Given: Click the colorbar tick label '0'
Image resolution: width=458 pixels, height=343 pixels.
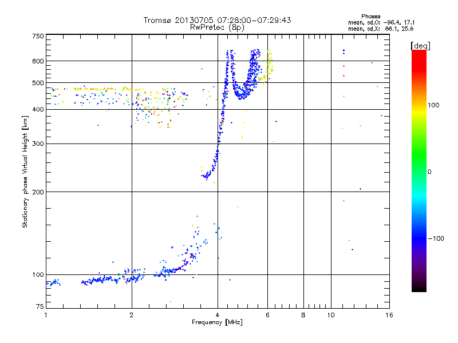Looking at the screenshot, I should (x=429, y=172).
